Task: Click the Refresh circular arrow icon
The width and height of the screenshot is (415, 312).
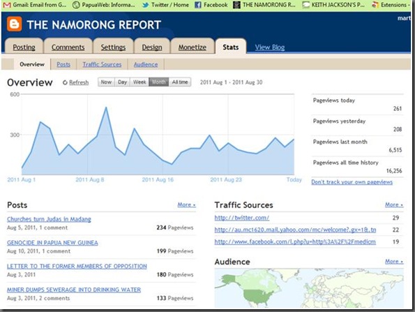Action: (65, 82)
